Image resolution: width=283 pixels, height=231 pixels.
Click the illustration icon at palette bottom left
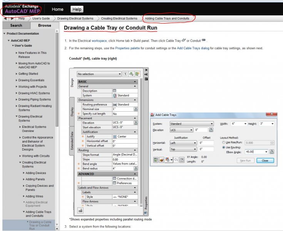tap(80, 211)
